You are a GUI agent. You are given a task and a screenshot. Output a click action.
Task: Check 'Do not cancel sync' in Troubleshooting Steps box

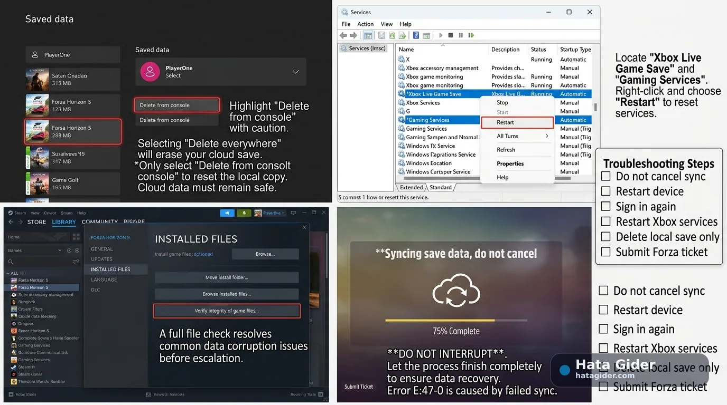pyautogui.click(x=606, y=176)
